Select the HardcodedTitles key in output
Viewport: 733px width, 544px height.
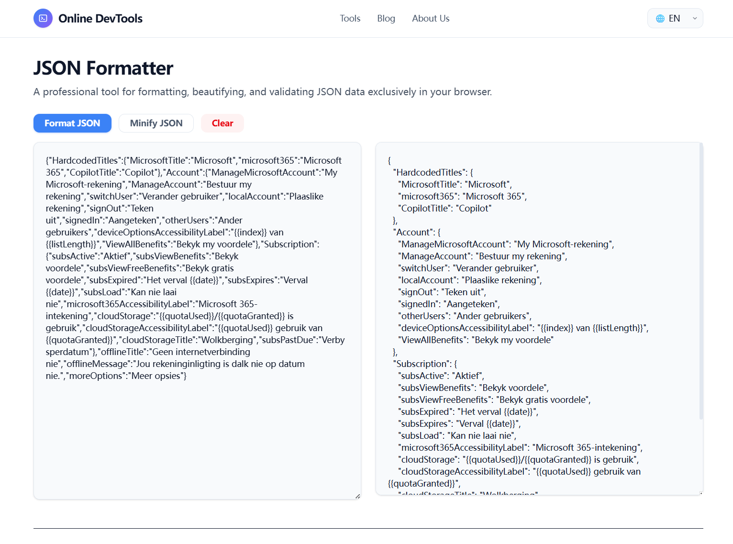coord(430,172)
